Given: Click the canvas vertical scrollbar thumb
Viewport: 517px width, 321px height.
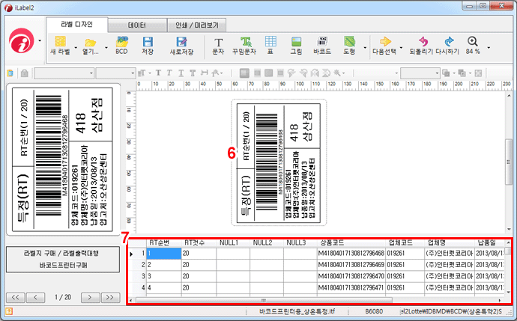Looking at the screenshot, I should tap(509, 162).
